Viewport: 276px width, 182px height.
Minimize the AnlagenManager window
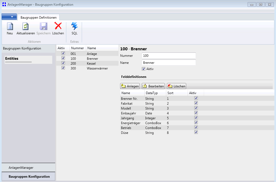[x=252, y=5]
